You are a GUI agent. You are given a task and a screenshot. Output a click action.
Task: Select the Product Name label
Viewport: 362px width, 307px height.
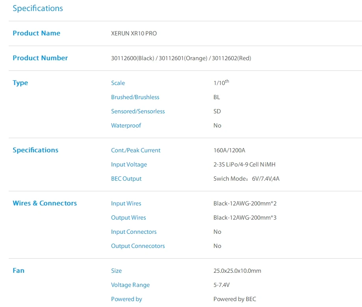click(x=37, y=33)
